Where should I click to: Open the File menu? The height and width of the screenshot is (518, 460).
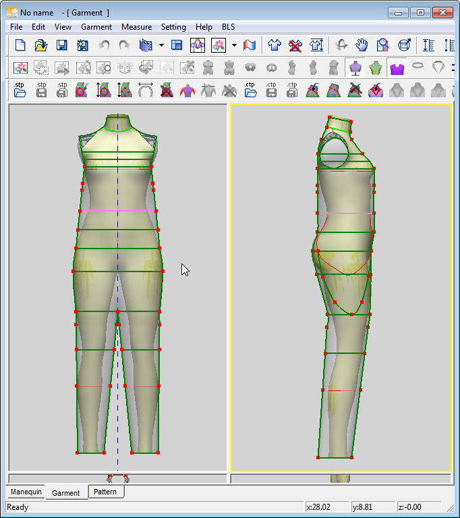(x=16, y=27)
